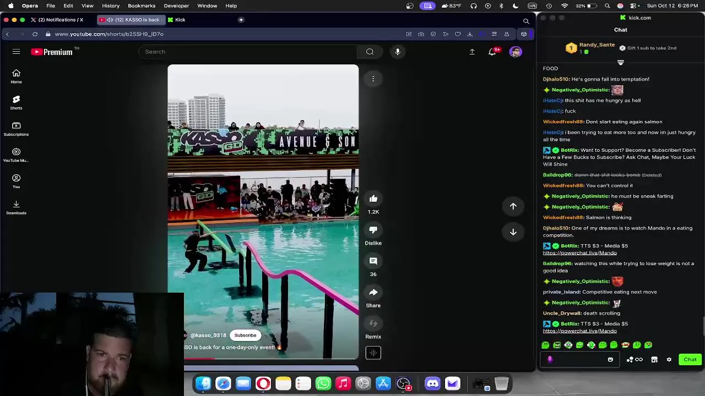
Task: Open a new tab with plus button
Action: (241, 20)
